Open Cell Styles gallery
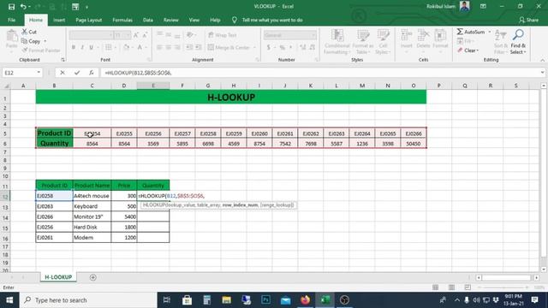Viewport: 548px width, 308px height. pos(383,42)
